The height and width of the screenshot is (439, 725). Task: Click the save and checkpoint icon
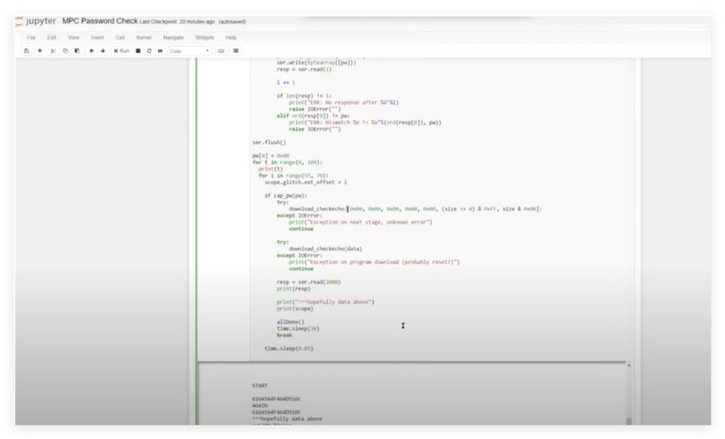(x=27, y=51)
